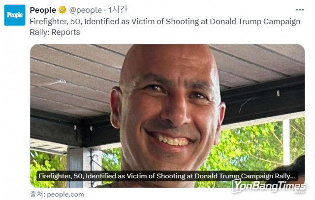
Task: Open the 출처: people.com source link
Action: 57,195
